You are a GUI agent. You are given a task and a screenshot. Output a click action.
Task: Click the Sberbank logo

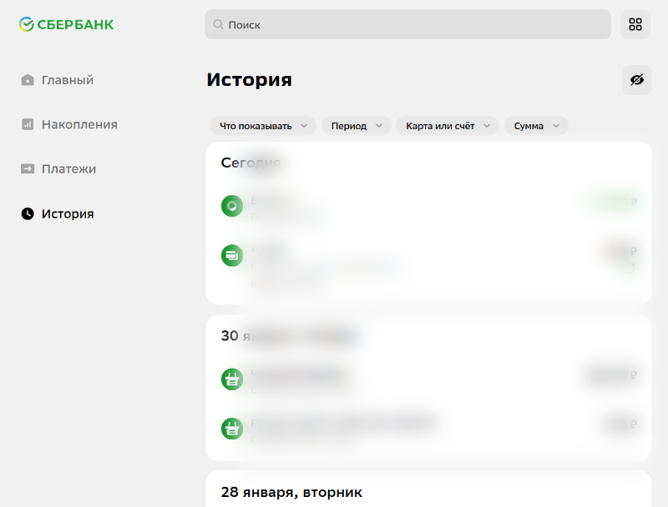[67, 25]
